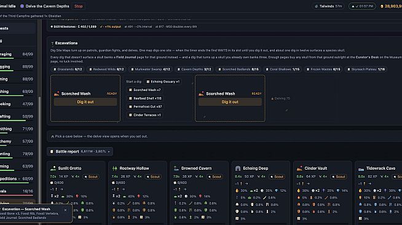Click the Battle report clipboard icon
This screenshot has height=225, width=402.
(x=52, y=152)
